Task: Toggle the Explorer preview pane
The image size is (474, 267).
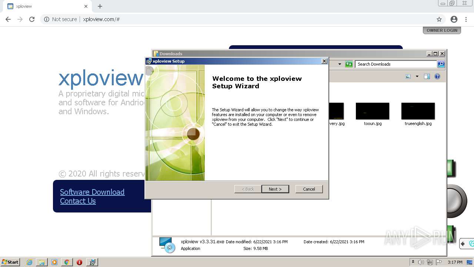Action: coord(427,76)
